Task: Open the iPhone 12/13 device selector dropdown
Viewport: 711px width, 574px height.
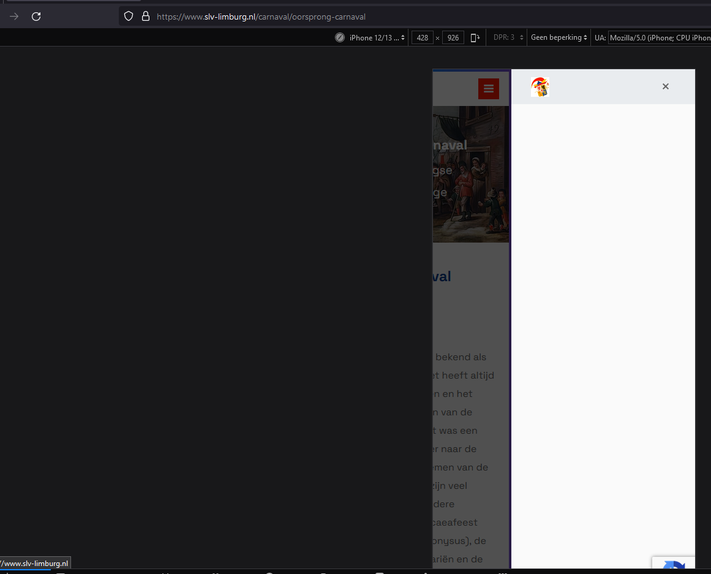Action: tap(377, 37)
